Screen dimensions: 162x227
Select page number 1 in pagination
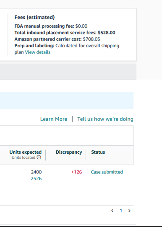click(x=121, y=211)
